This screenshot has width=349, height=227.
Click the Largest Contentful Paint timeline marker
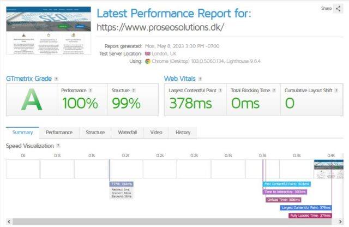pos(306,207)
